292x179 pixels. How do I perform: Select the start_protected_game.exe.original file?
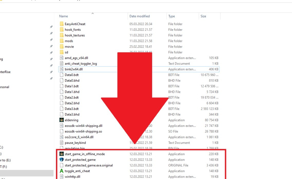89,165
